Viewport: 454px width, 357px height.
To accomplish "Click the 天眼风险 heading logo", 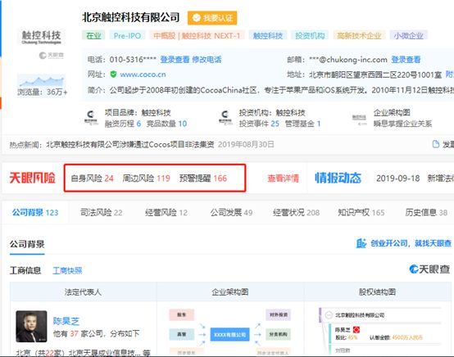I will (x=33, y=178).
